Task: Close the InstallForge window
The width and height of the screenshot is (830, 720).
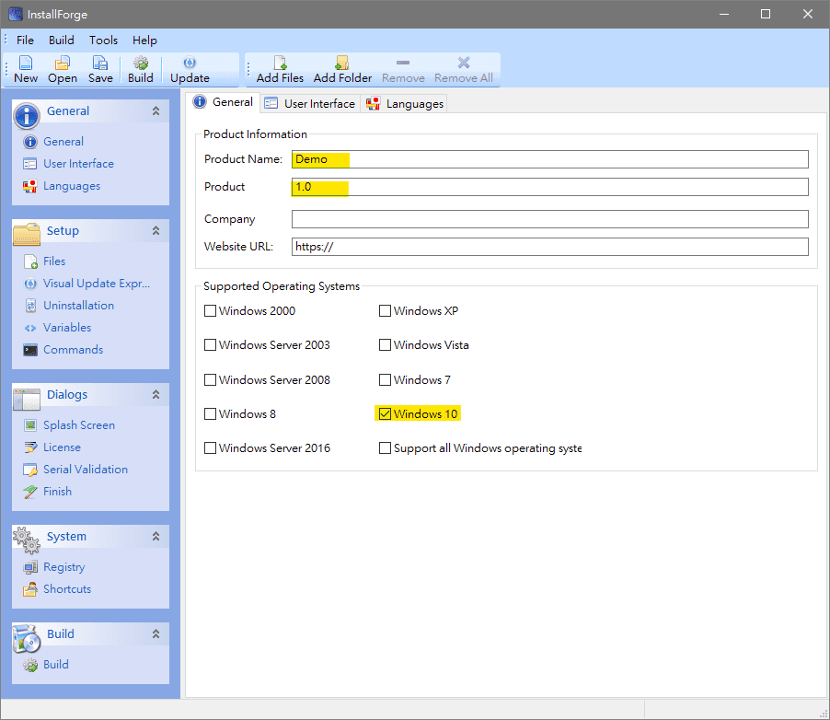Action: pos(807,15)
